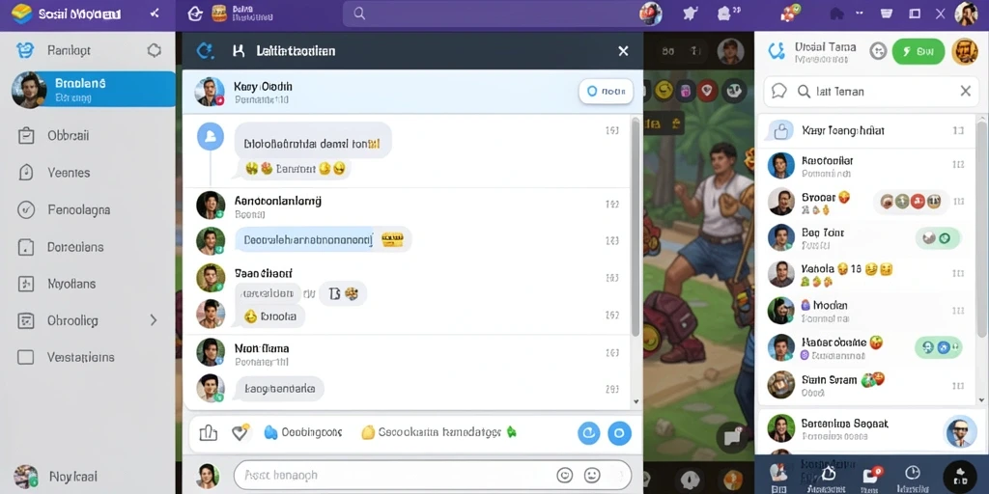Viewport: 989px width, 494px height.
Task: Click the puzzle piece icon in top bar
Action: pyautogui.click(x=691, y=14)
